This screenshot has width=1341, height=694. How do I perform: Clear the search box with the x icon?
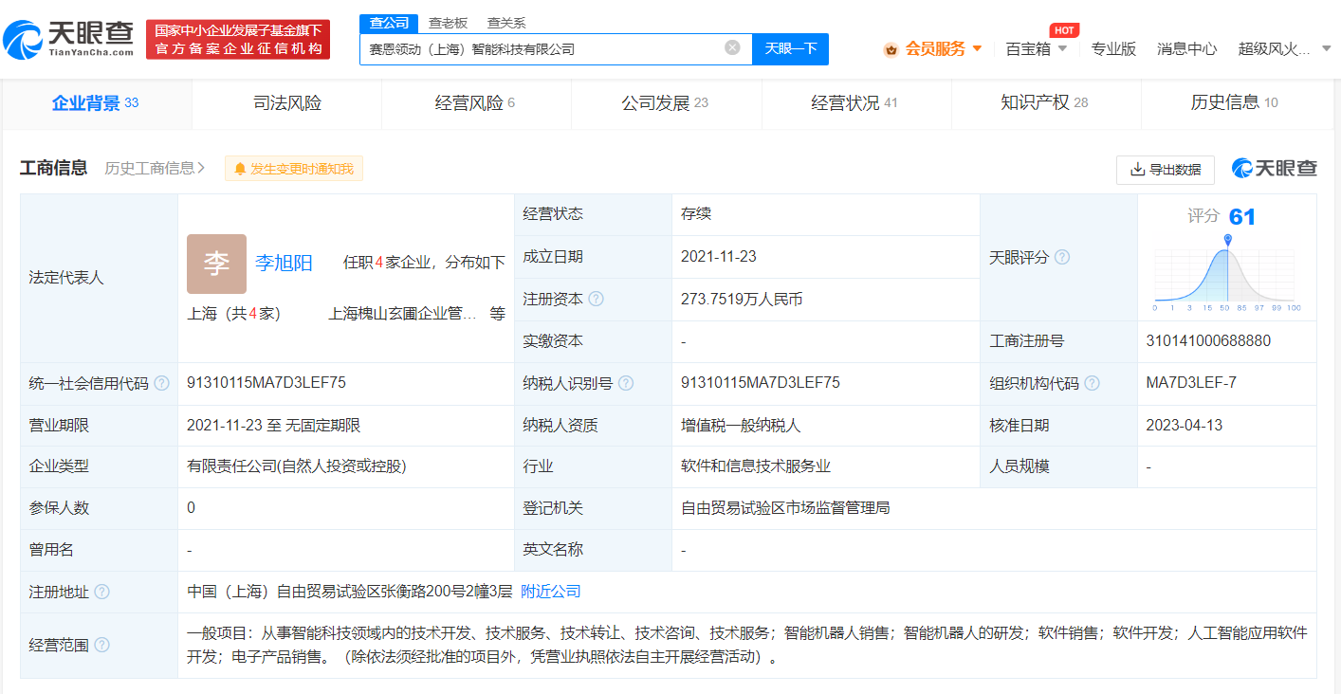pyautogui.click(x=731, y=47)
